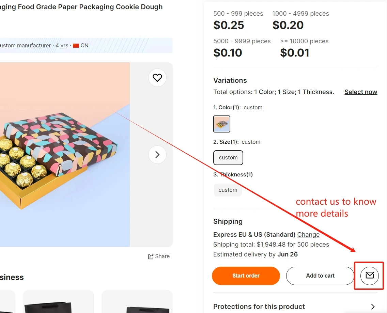This screenshot has width=387, height=313.
Task: Click the heart favorite icon
Action: coord(157,78)
